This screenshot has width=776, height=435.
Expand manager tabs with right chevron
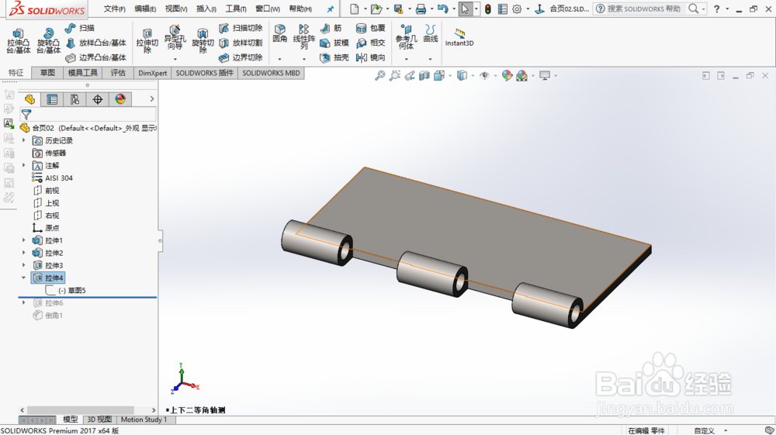click(152, 99)
